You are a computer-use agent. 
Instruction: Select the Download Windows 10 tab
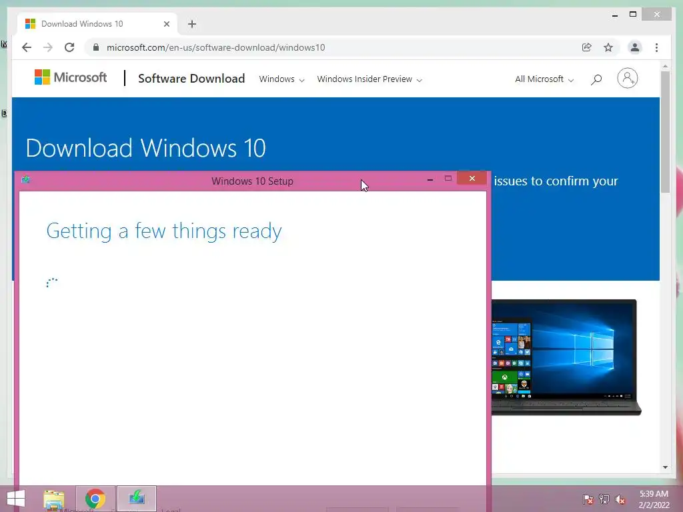[x=97, y=24]
